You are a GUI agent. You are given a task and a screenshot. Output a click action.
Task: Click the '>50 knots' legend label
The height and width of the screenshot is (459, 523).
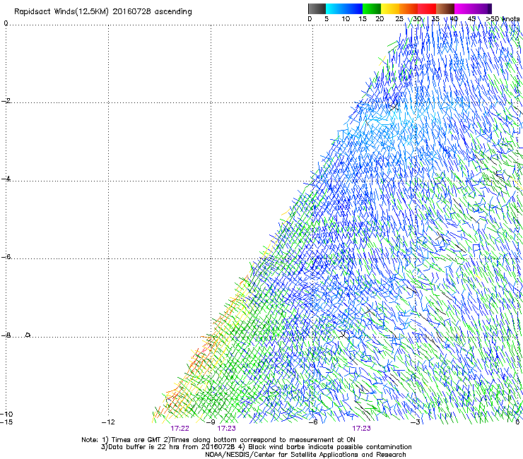tap(503, 19)
